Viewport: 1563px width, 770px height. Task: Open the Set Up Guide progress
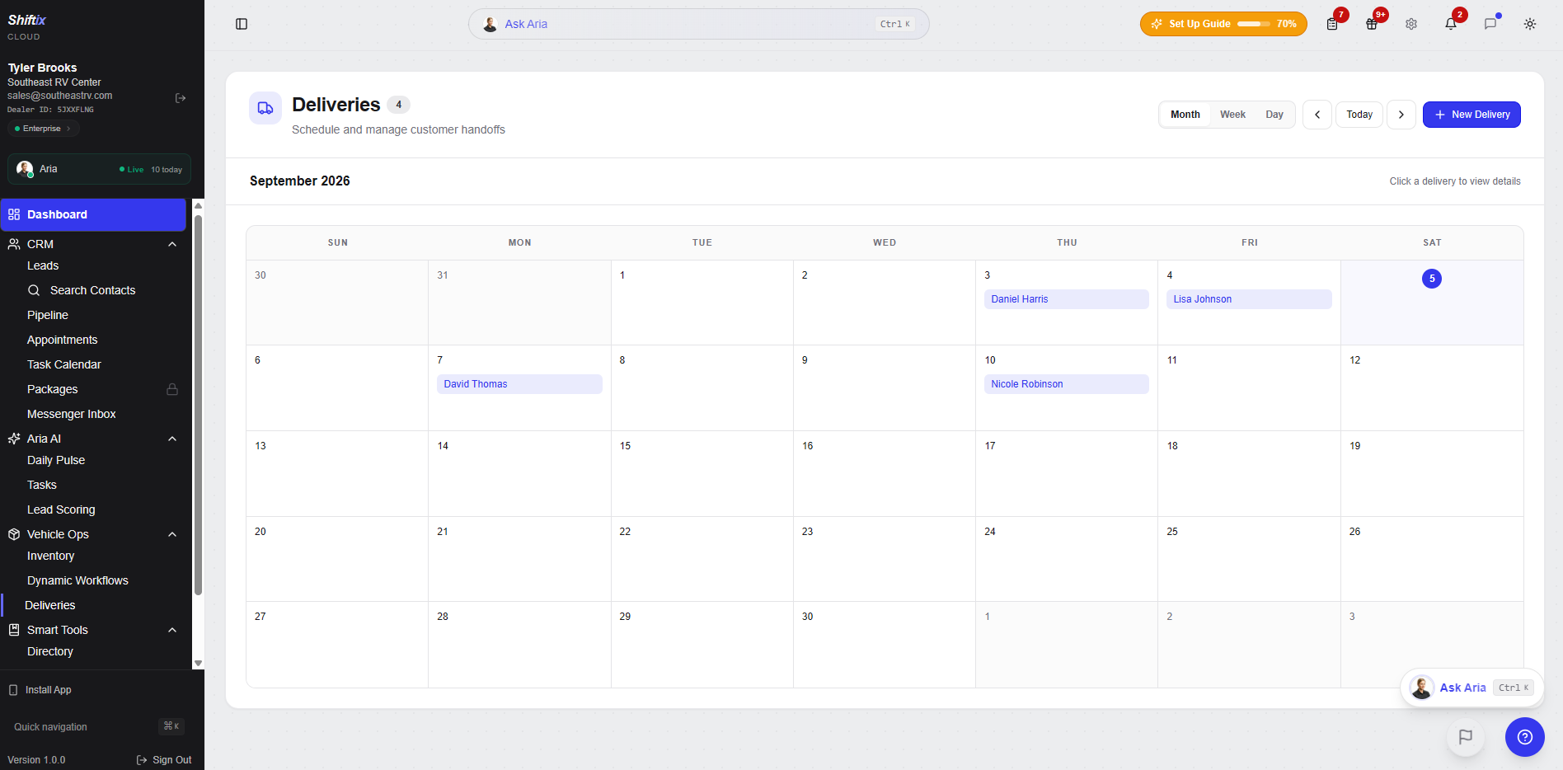(x=1223, y=24)
